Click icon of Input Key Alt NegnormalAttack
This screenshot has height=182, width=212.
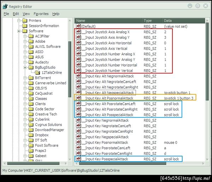pyautogui.click(x=78, y=76)
